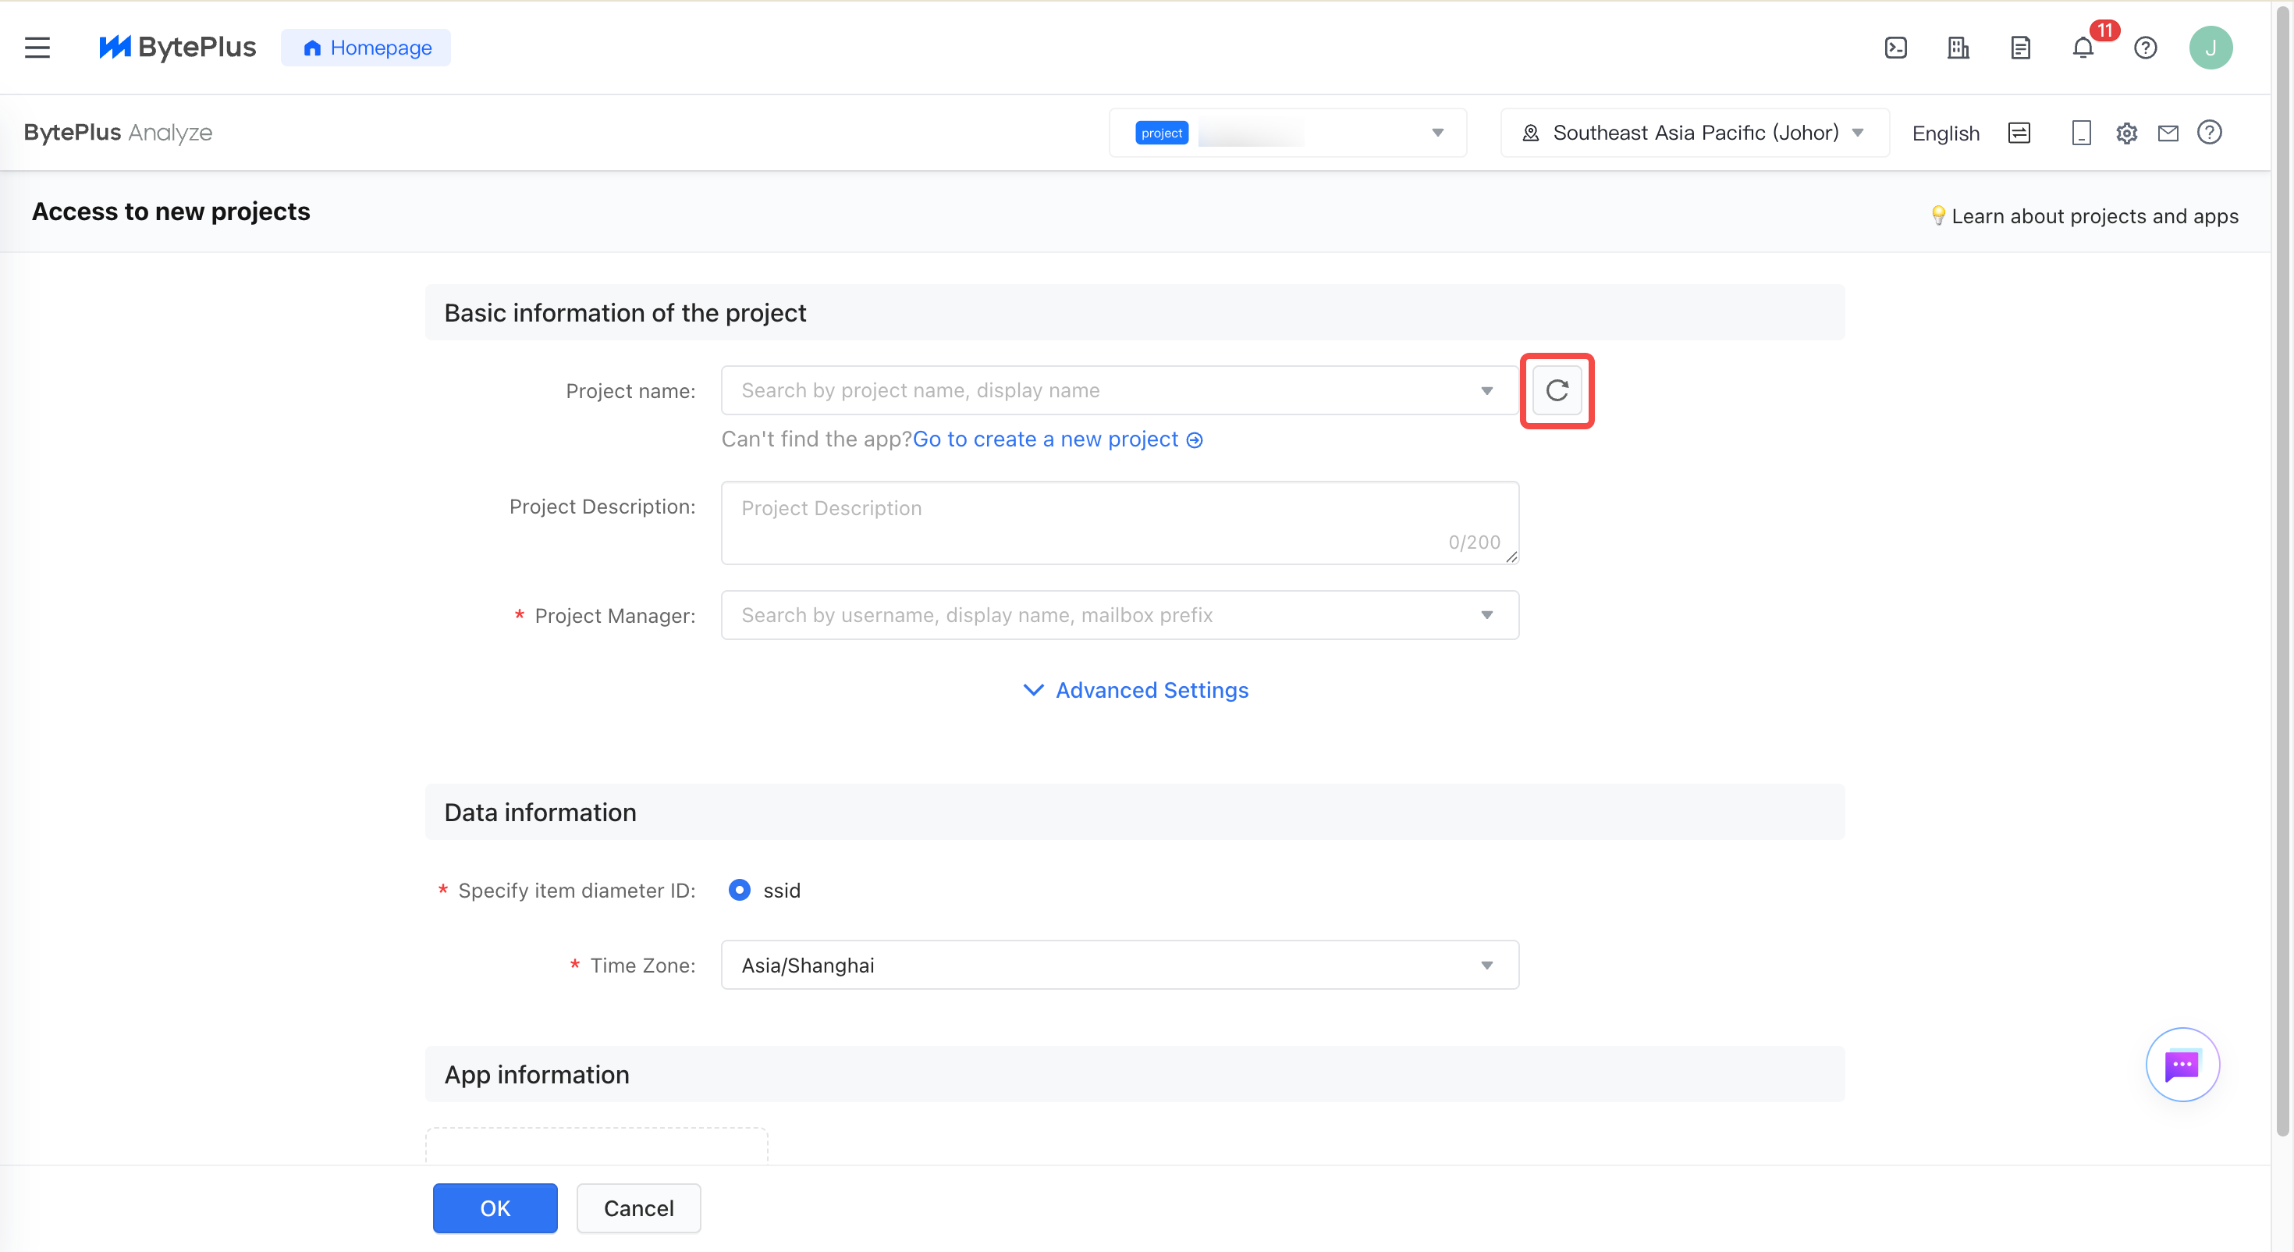
Task: Open the Analyze settings gear
Action: click(x=2126, y=133)
